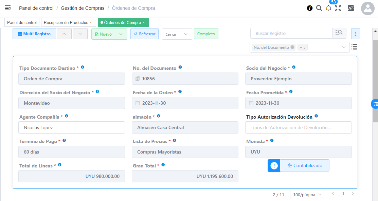Open the 100/página page size dropdown
The width and height of the screenshot is (378, 201).
point(307,195)
